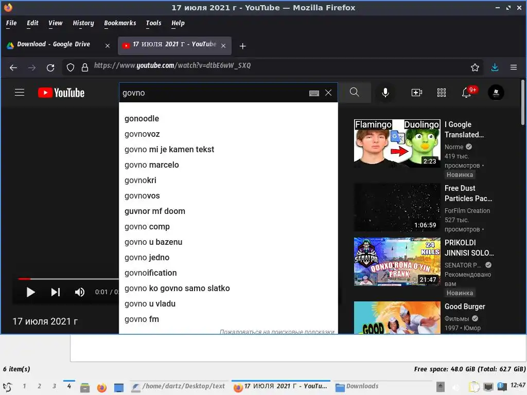The width and height of the screenshot is (527, 395).
Task: Close the Download - Google Drive tab
Action: coord(108,46)
